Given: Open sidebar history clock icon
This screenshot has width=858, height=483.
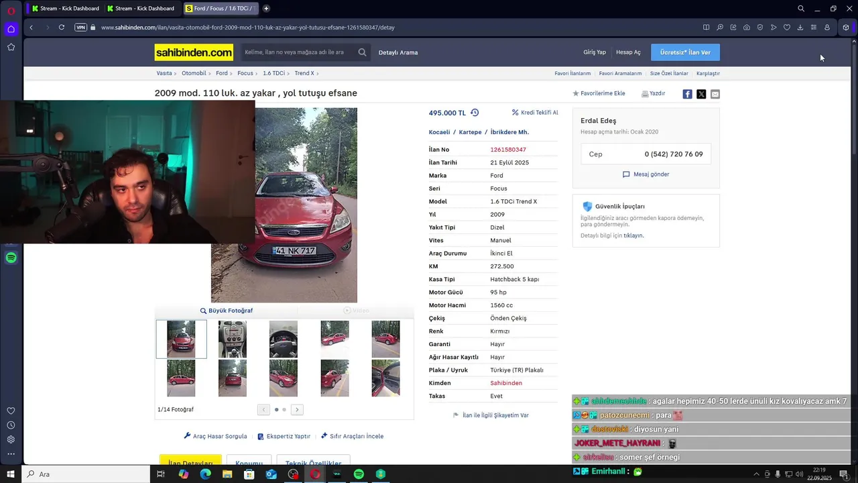Looking at the screenshot, I should 11,425.
